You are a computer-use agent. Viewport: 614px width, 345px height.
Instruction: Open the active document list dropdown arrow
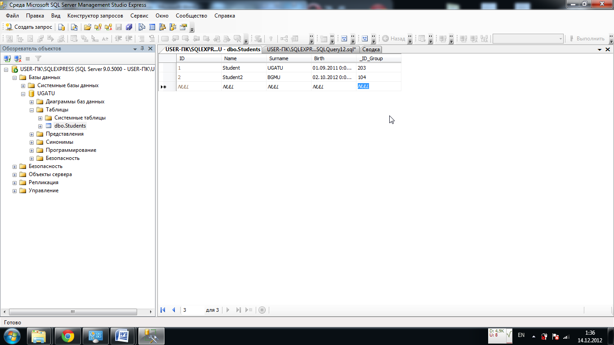click(x=600, y=49)
